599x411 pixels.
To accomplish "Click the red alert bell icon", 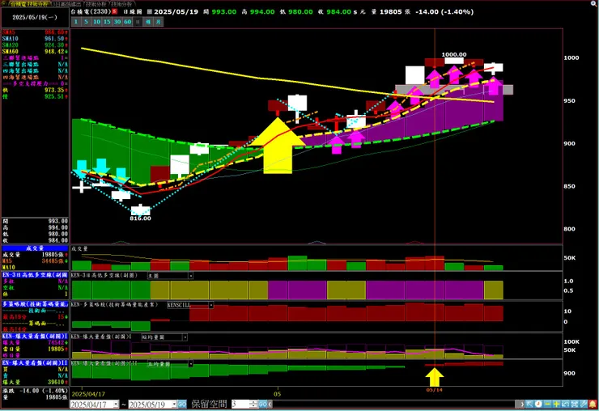I will [x=593, y=404].
